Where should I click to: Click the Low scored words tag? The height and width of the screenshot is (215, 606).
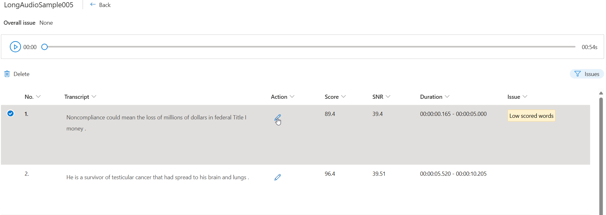(531, 116)
